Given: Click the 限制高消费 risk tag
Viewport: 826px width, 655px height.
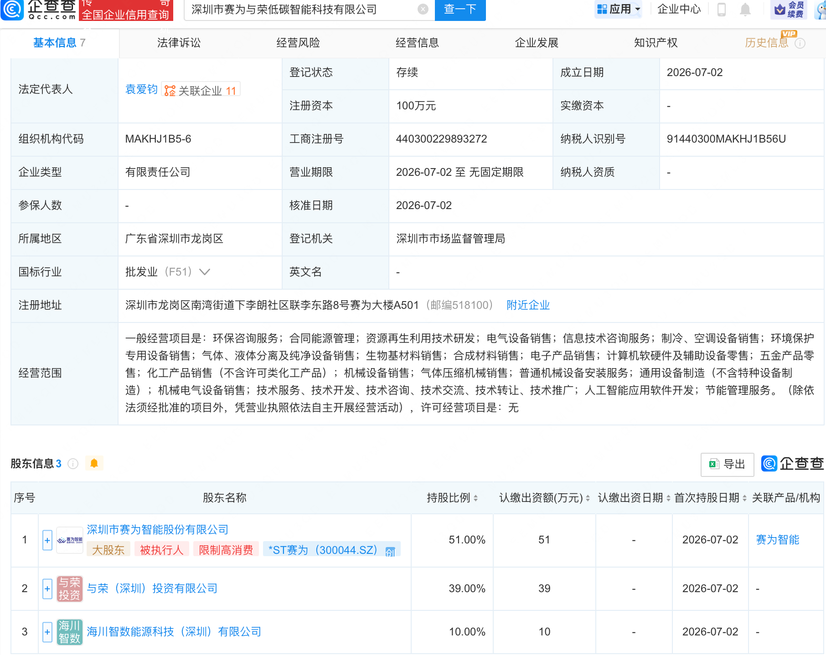Looking at the screenshot, I should pos(226,550).
